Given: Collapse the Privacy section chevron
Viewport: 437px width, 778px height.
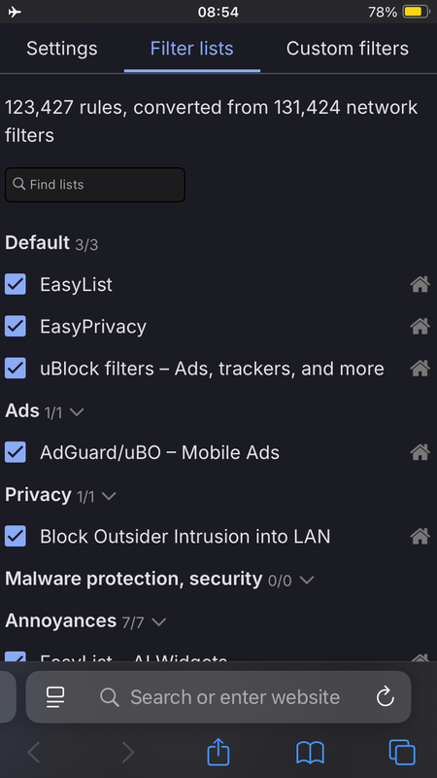Looking at the screenshot, I should (109, 496).
